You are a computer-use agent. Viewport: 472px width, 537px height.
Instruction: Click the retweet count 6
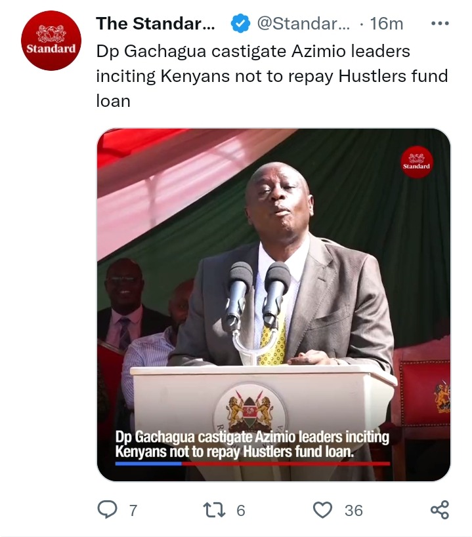click(x=241, y=511)
